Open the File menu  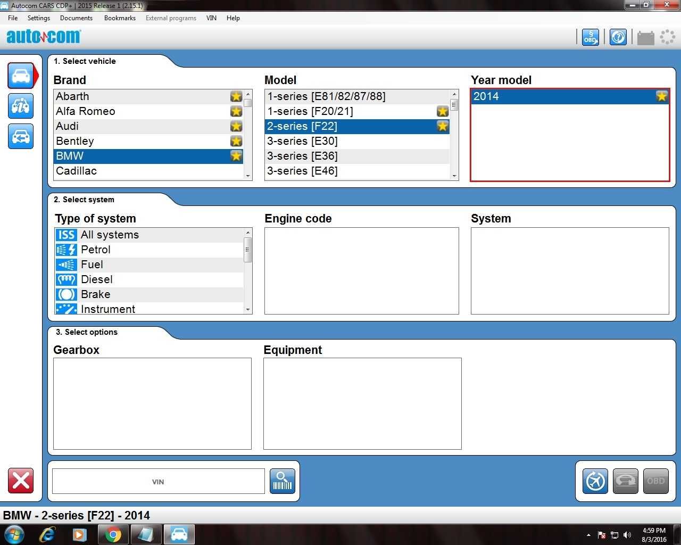pyautogui.click(x=13, y=18)
